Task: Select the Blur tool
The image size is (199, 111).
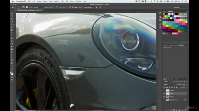Action: point(12,47)
